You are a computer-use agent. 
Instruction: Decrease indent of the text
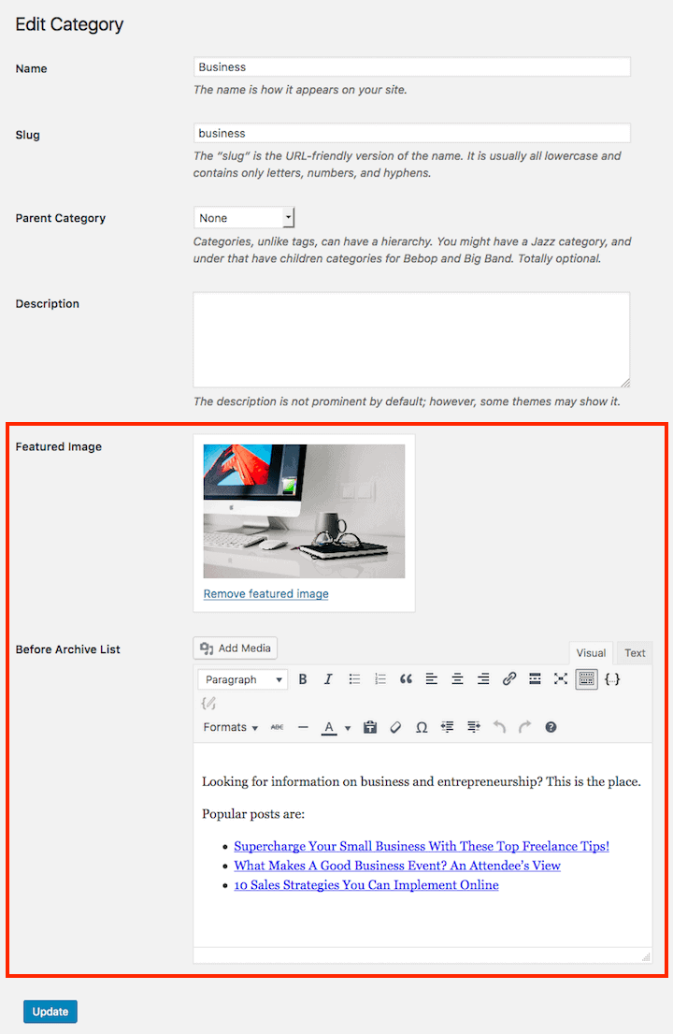(x=447, y=727)
